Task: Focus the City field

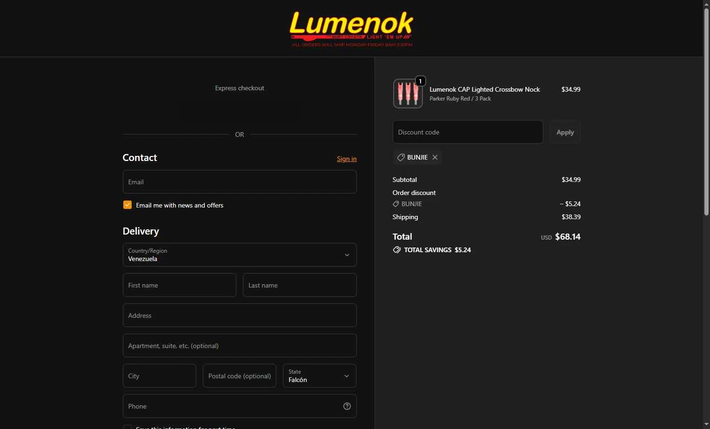Action: coord(160,375)
